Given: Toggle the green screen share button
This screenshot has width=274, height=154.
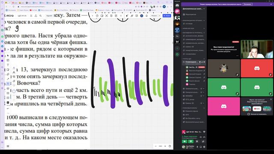Looking at the screenshot, I should tap(191, 142).
